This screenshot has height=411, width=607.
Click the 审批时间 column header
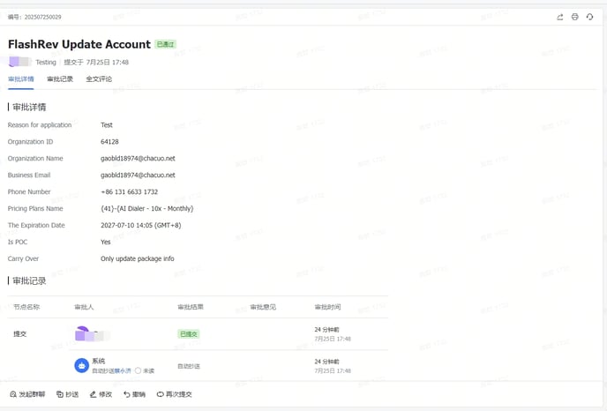click(x=327, y=307)
